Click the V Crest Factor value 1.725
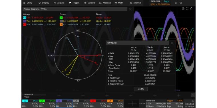The height and width of the screenshot is (108, 217). (x=150, y=65)
